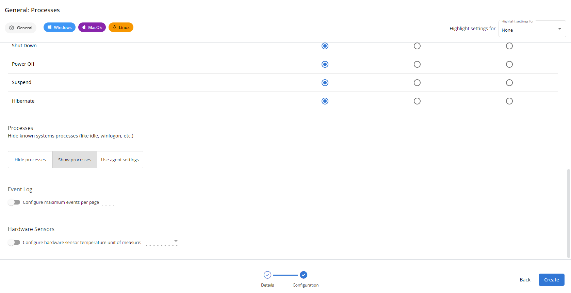571x293 pixels.
Task: Select the middle radio option for Hibernate
Action: coord(417,101)
